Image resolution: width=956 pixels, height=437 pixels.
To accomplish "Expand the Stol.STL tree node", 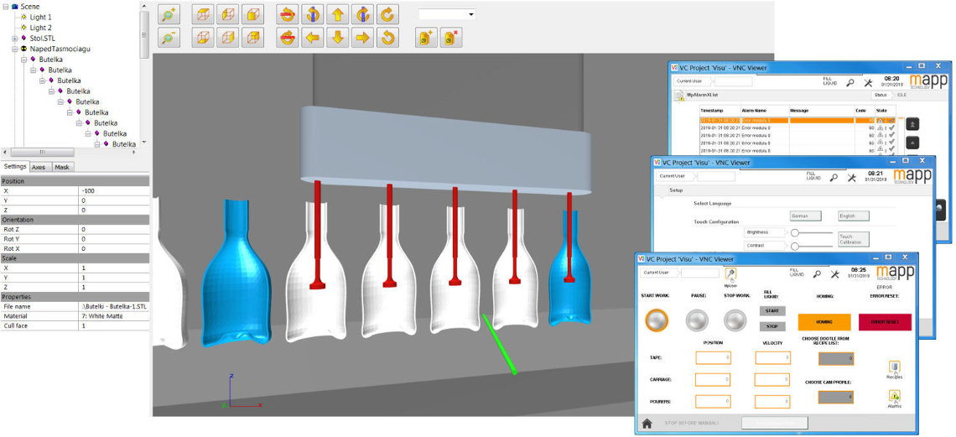I will (x=15, y=39).
